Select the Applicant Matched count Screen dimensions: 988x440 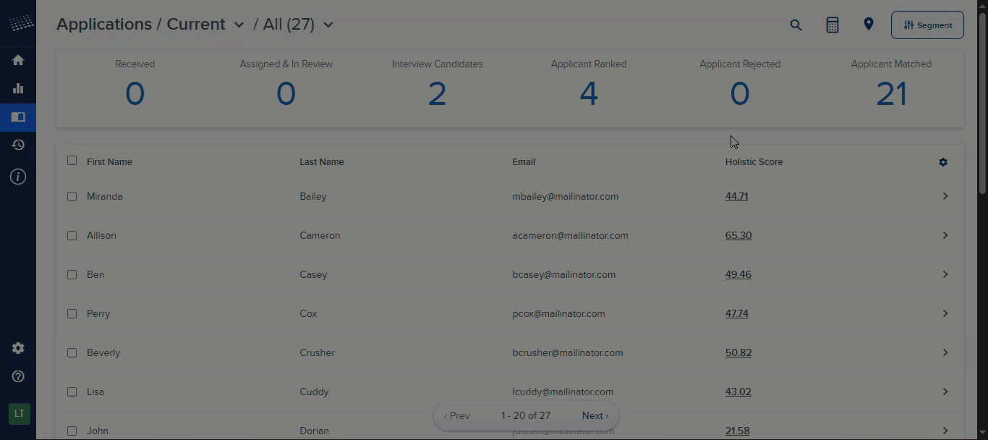click(x=891, y=94)
